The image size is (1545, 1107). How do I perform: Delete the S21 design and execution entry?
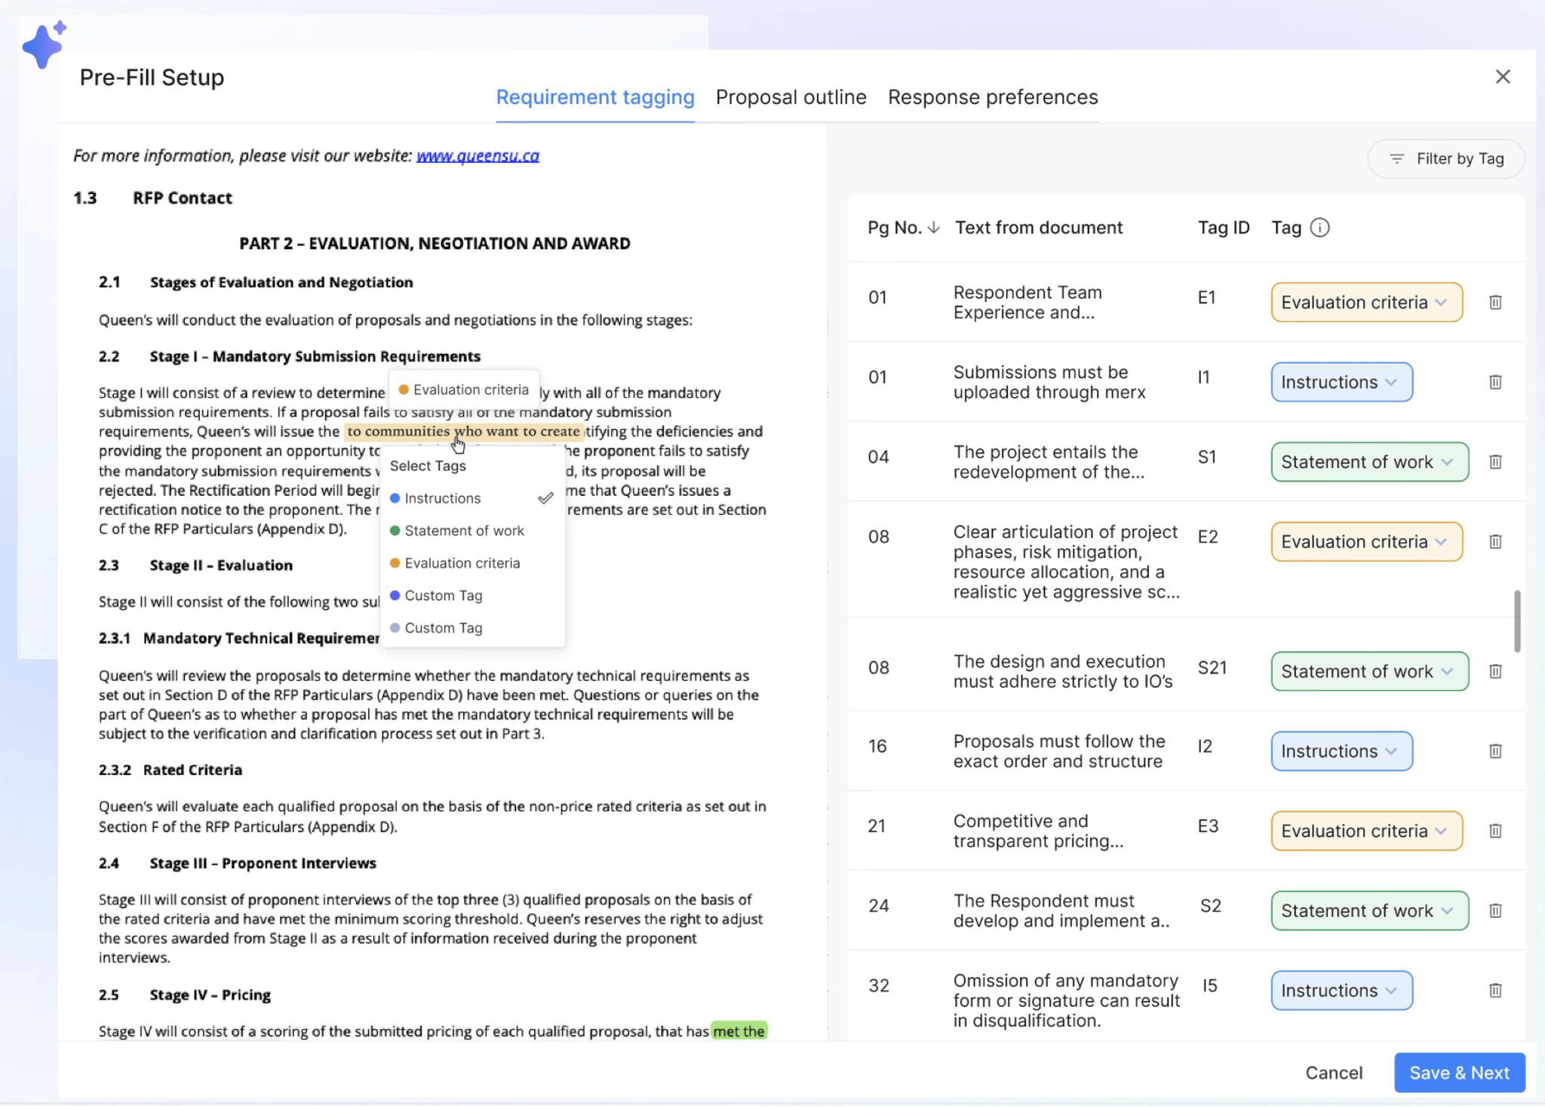[1496, 672]
